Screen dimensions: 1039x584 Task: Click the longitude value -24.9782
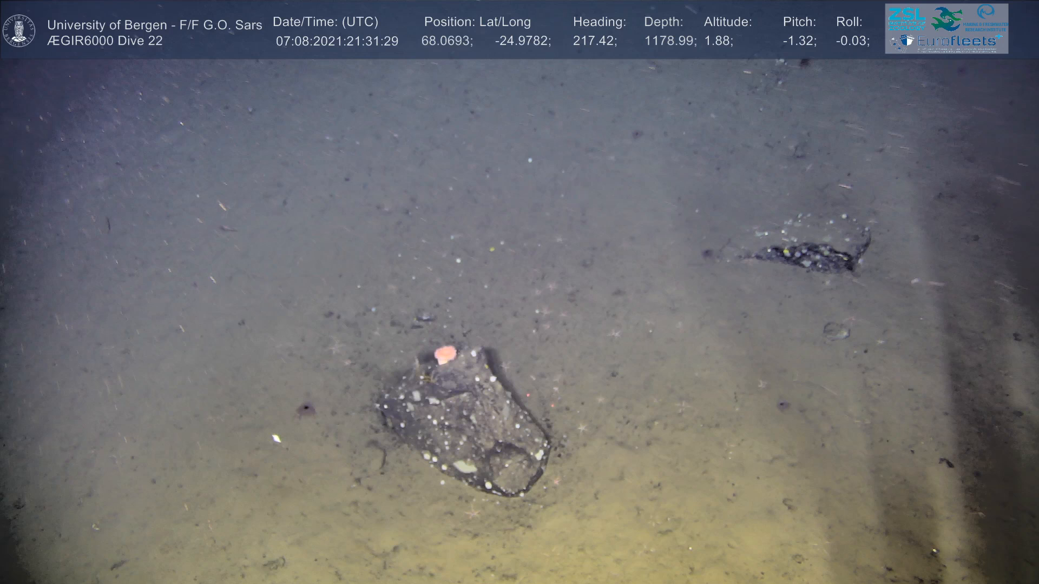[522, 41]
